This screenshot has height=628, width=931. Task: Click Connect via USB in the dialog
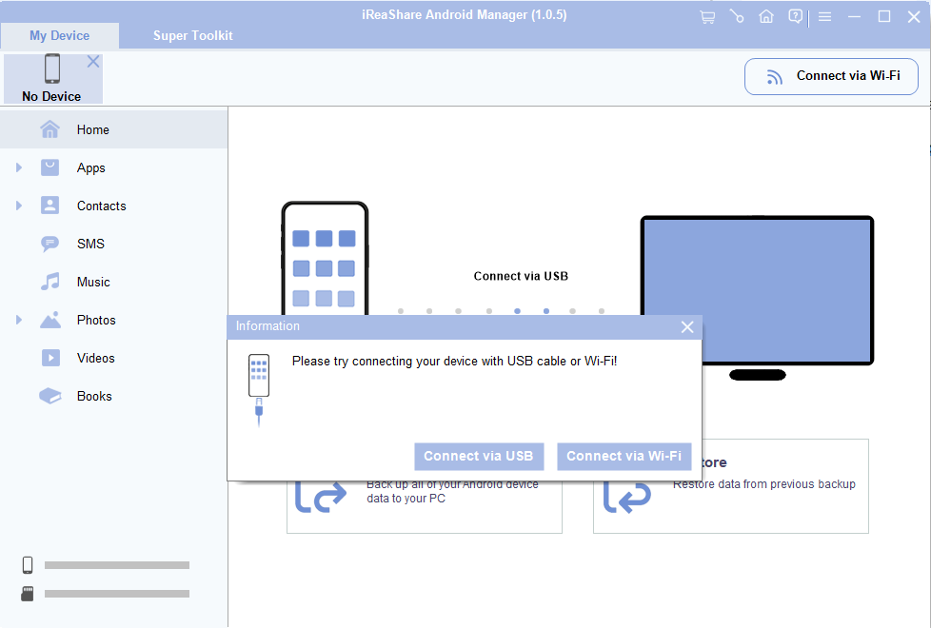click(479, 456)
